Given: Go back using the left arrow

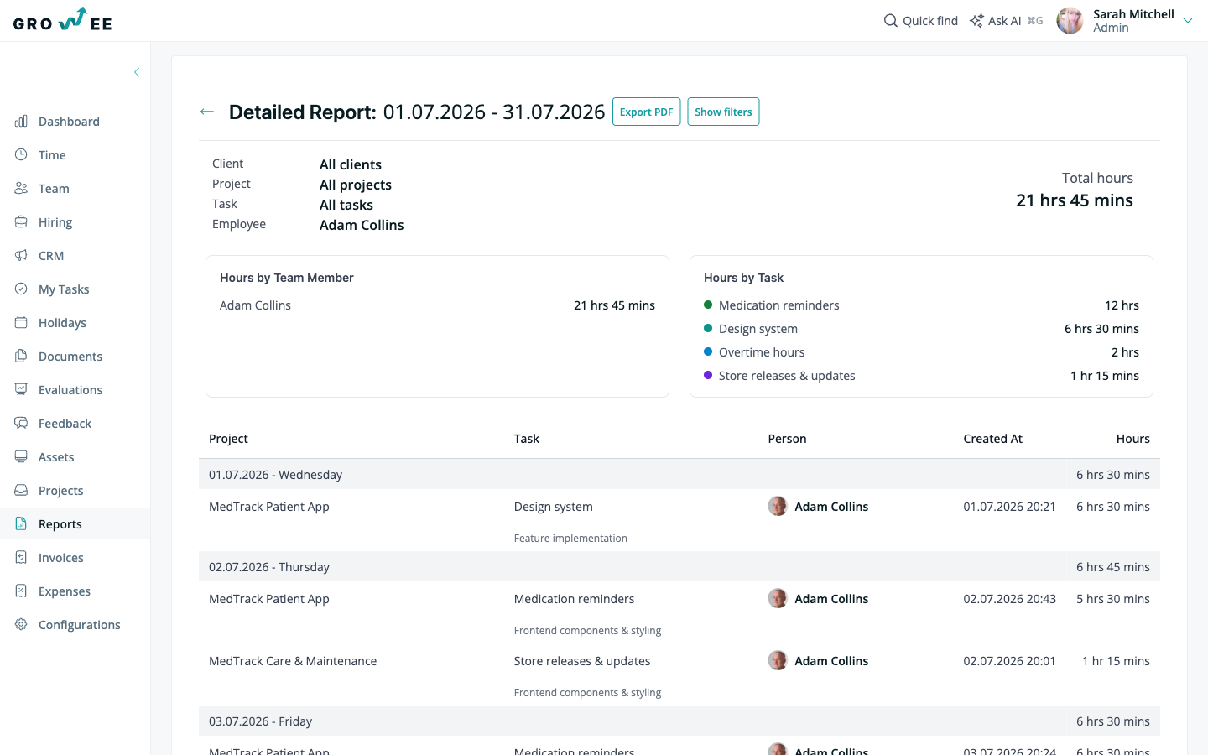Looking at the screenshot, I should pyautogui.click(x=207, y=112).
